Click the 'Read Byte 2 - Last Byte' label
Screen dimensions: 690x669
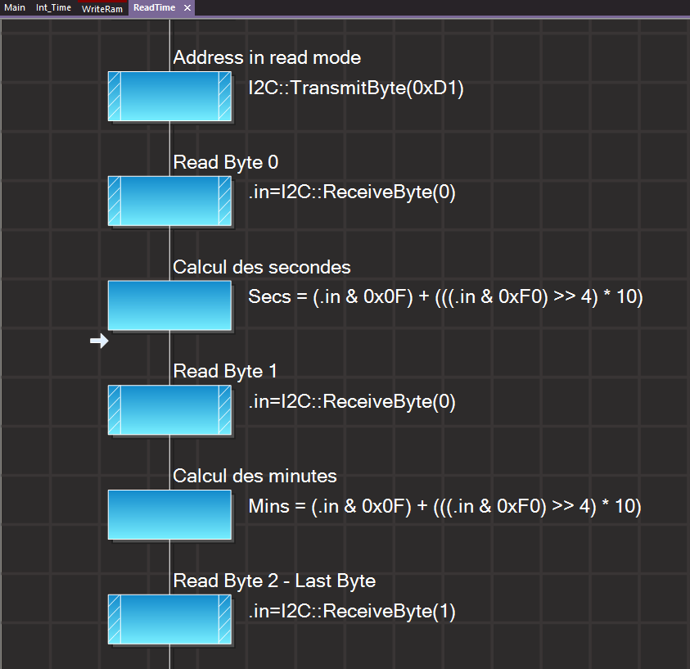[x=274, y=581]
